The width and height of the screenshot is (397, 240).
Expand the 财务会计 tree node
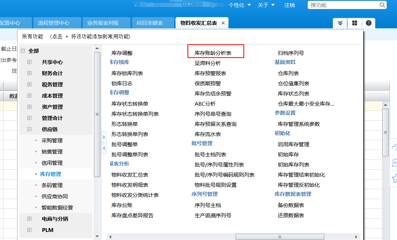pos(29,73)
